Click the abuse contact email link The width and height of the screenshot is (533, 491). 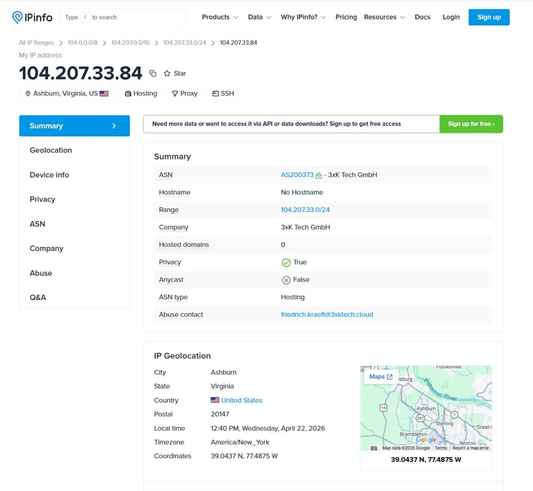coord(327,315)
